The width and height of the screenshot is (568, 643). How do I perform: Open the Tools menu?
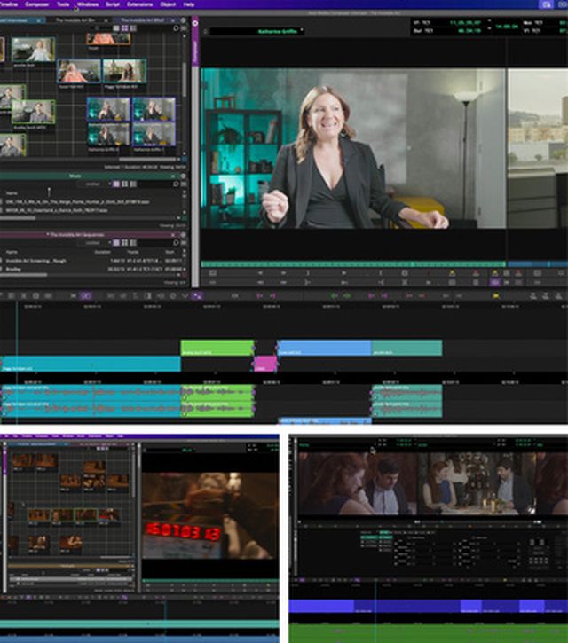click(x=63, y=4)
